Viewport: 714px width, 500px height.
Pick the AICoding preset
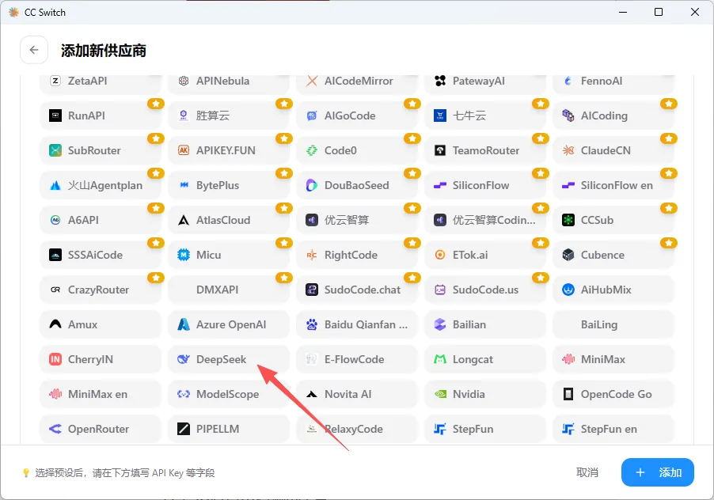pyautogui.click(x=613, y=116)
